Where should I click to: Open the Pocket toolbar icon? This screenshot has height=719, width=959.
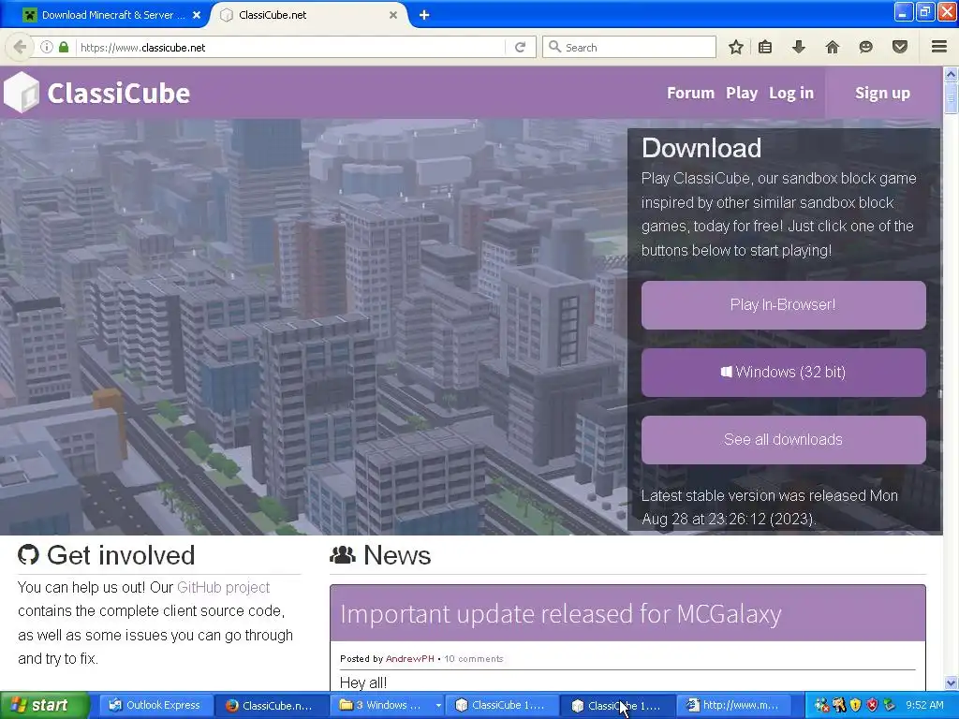[x=899, y=47]
